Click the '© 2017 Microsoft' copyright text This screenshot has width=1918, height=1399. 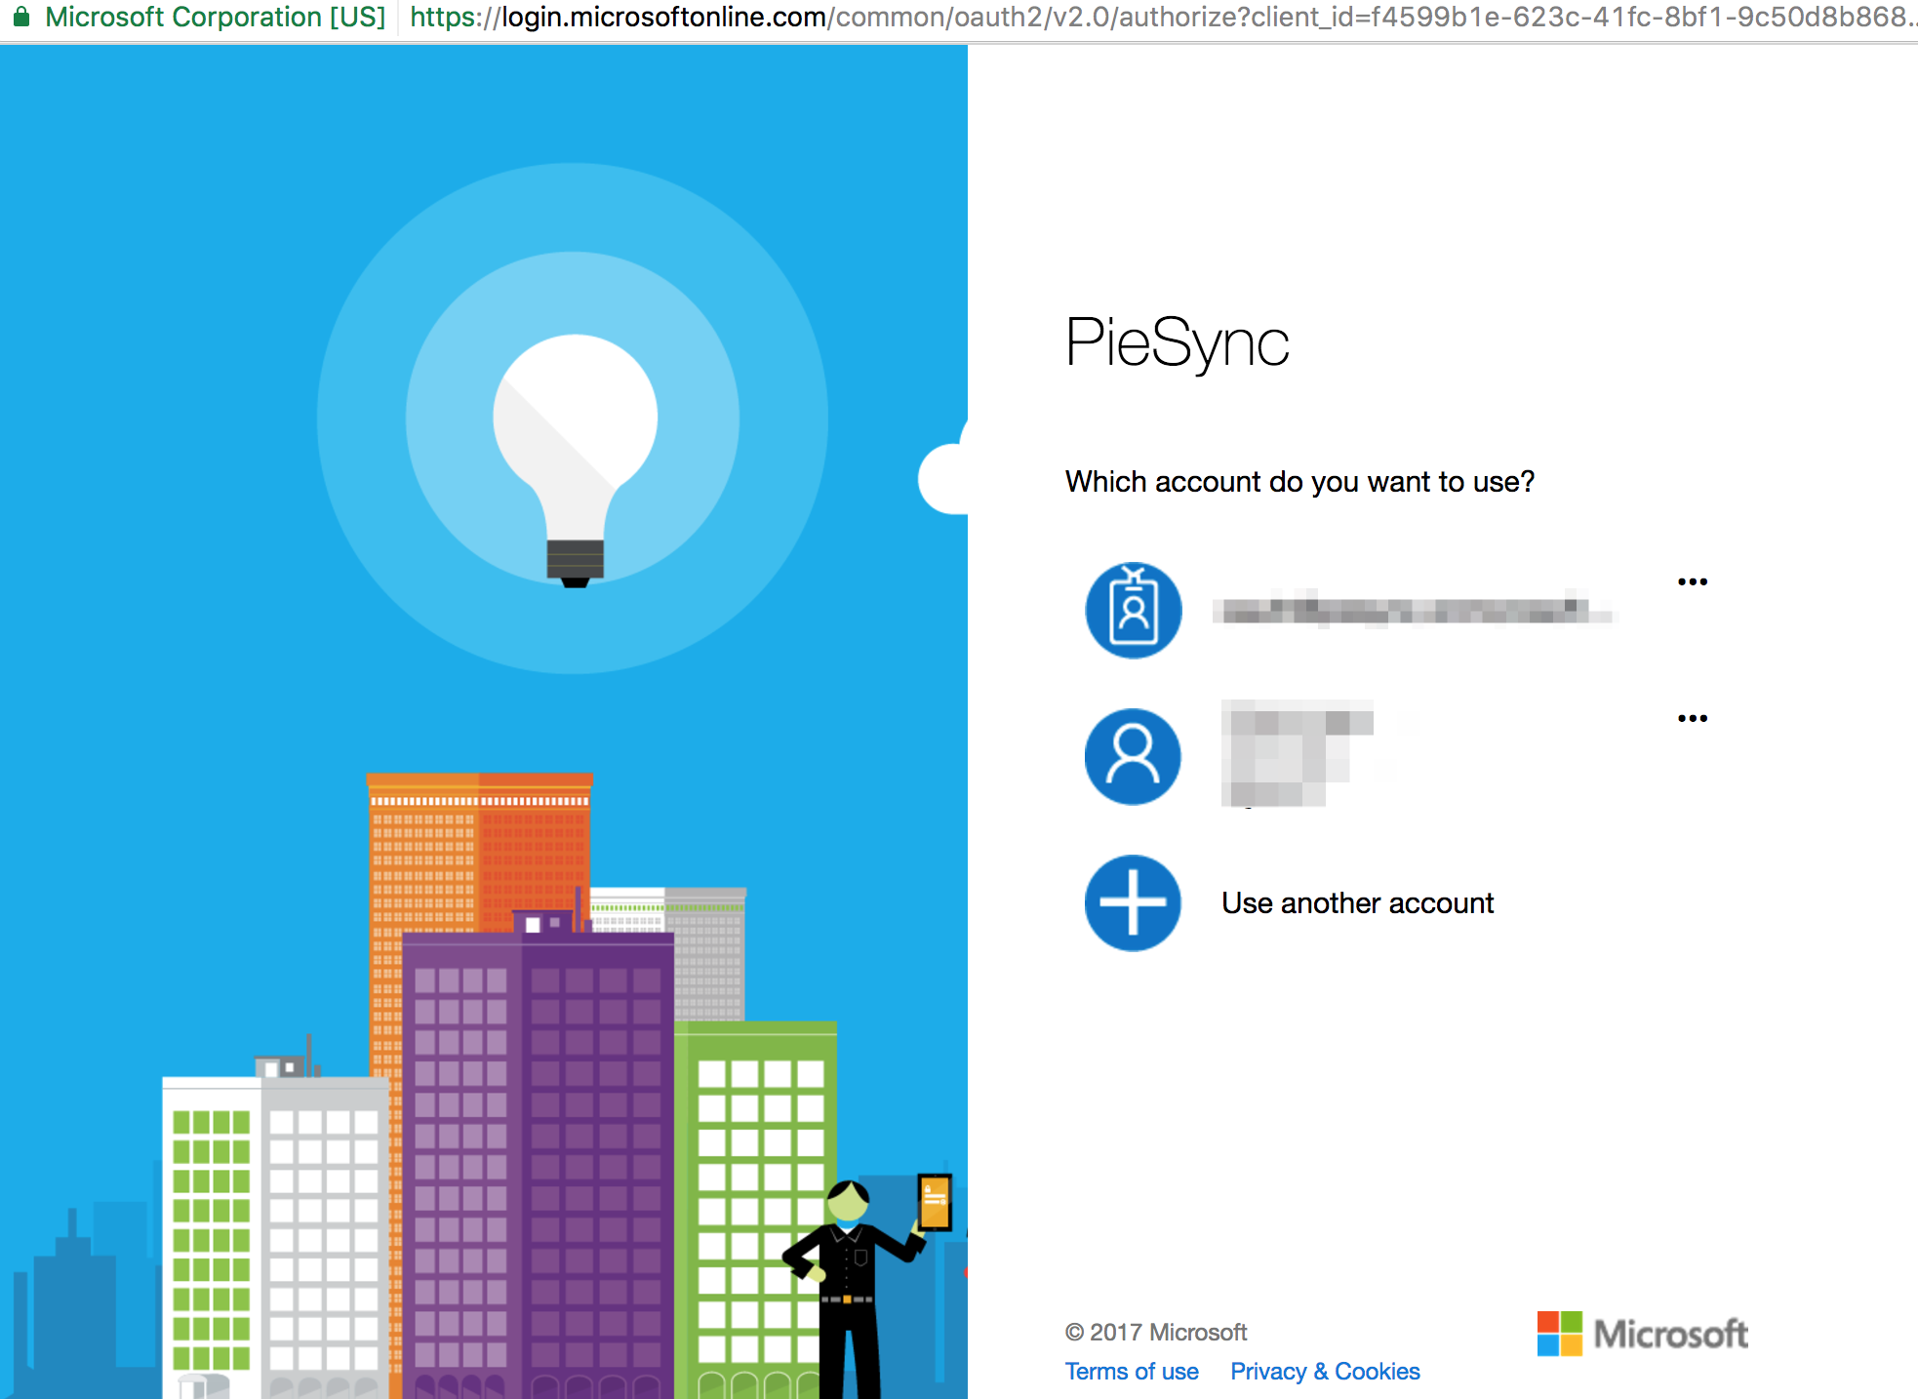1156,1333
